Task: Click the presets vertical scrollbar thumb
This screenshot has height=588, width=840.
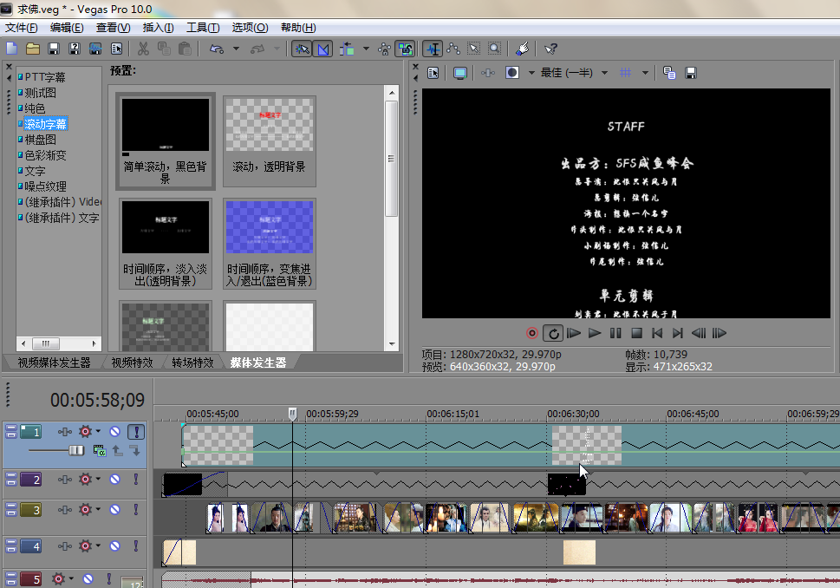Action: tap(391, 159)
